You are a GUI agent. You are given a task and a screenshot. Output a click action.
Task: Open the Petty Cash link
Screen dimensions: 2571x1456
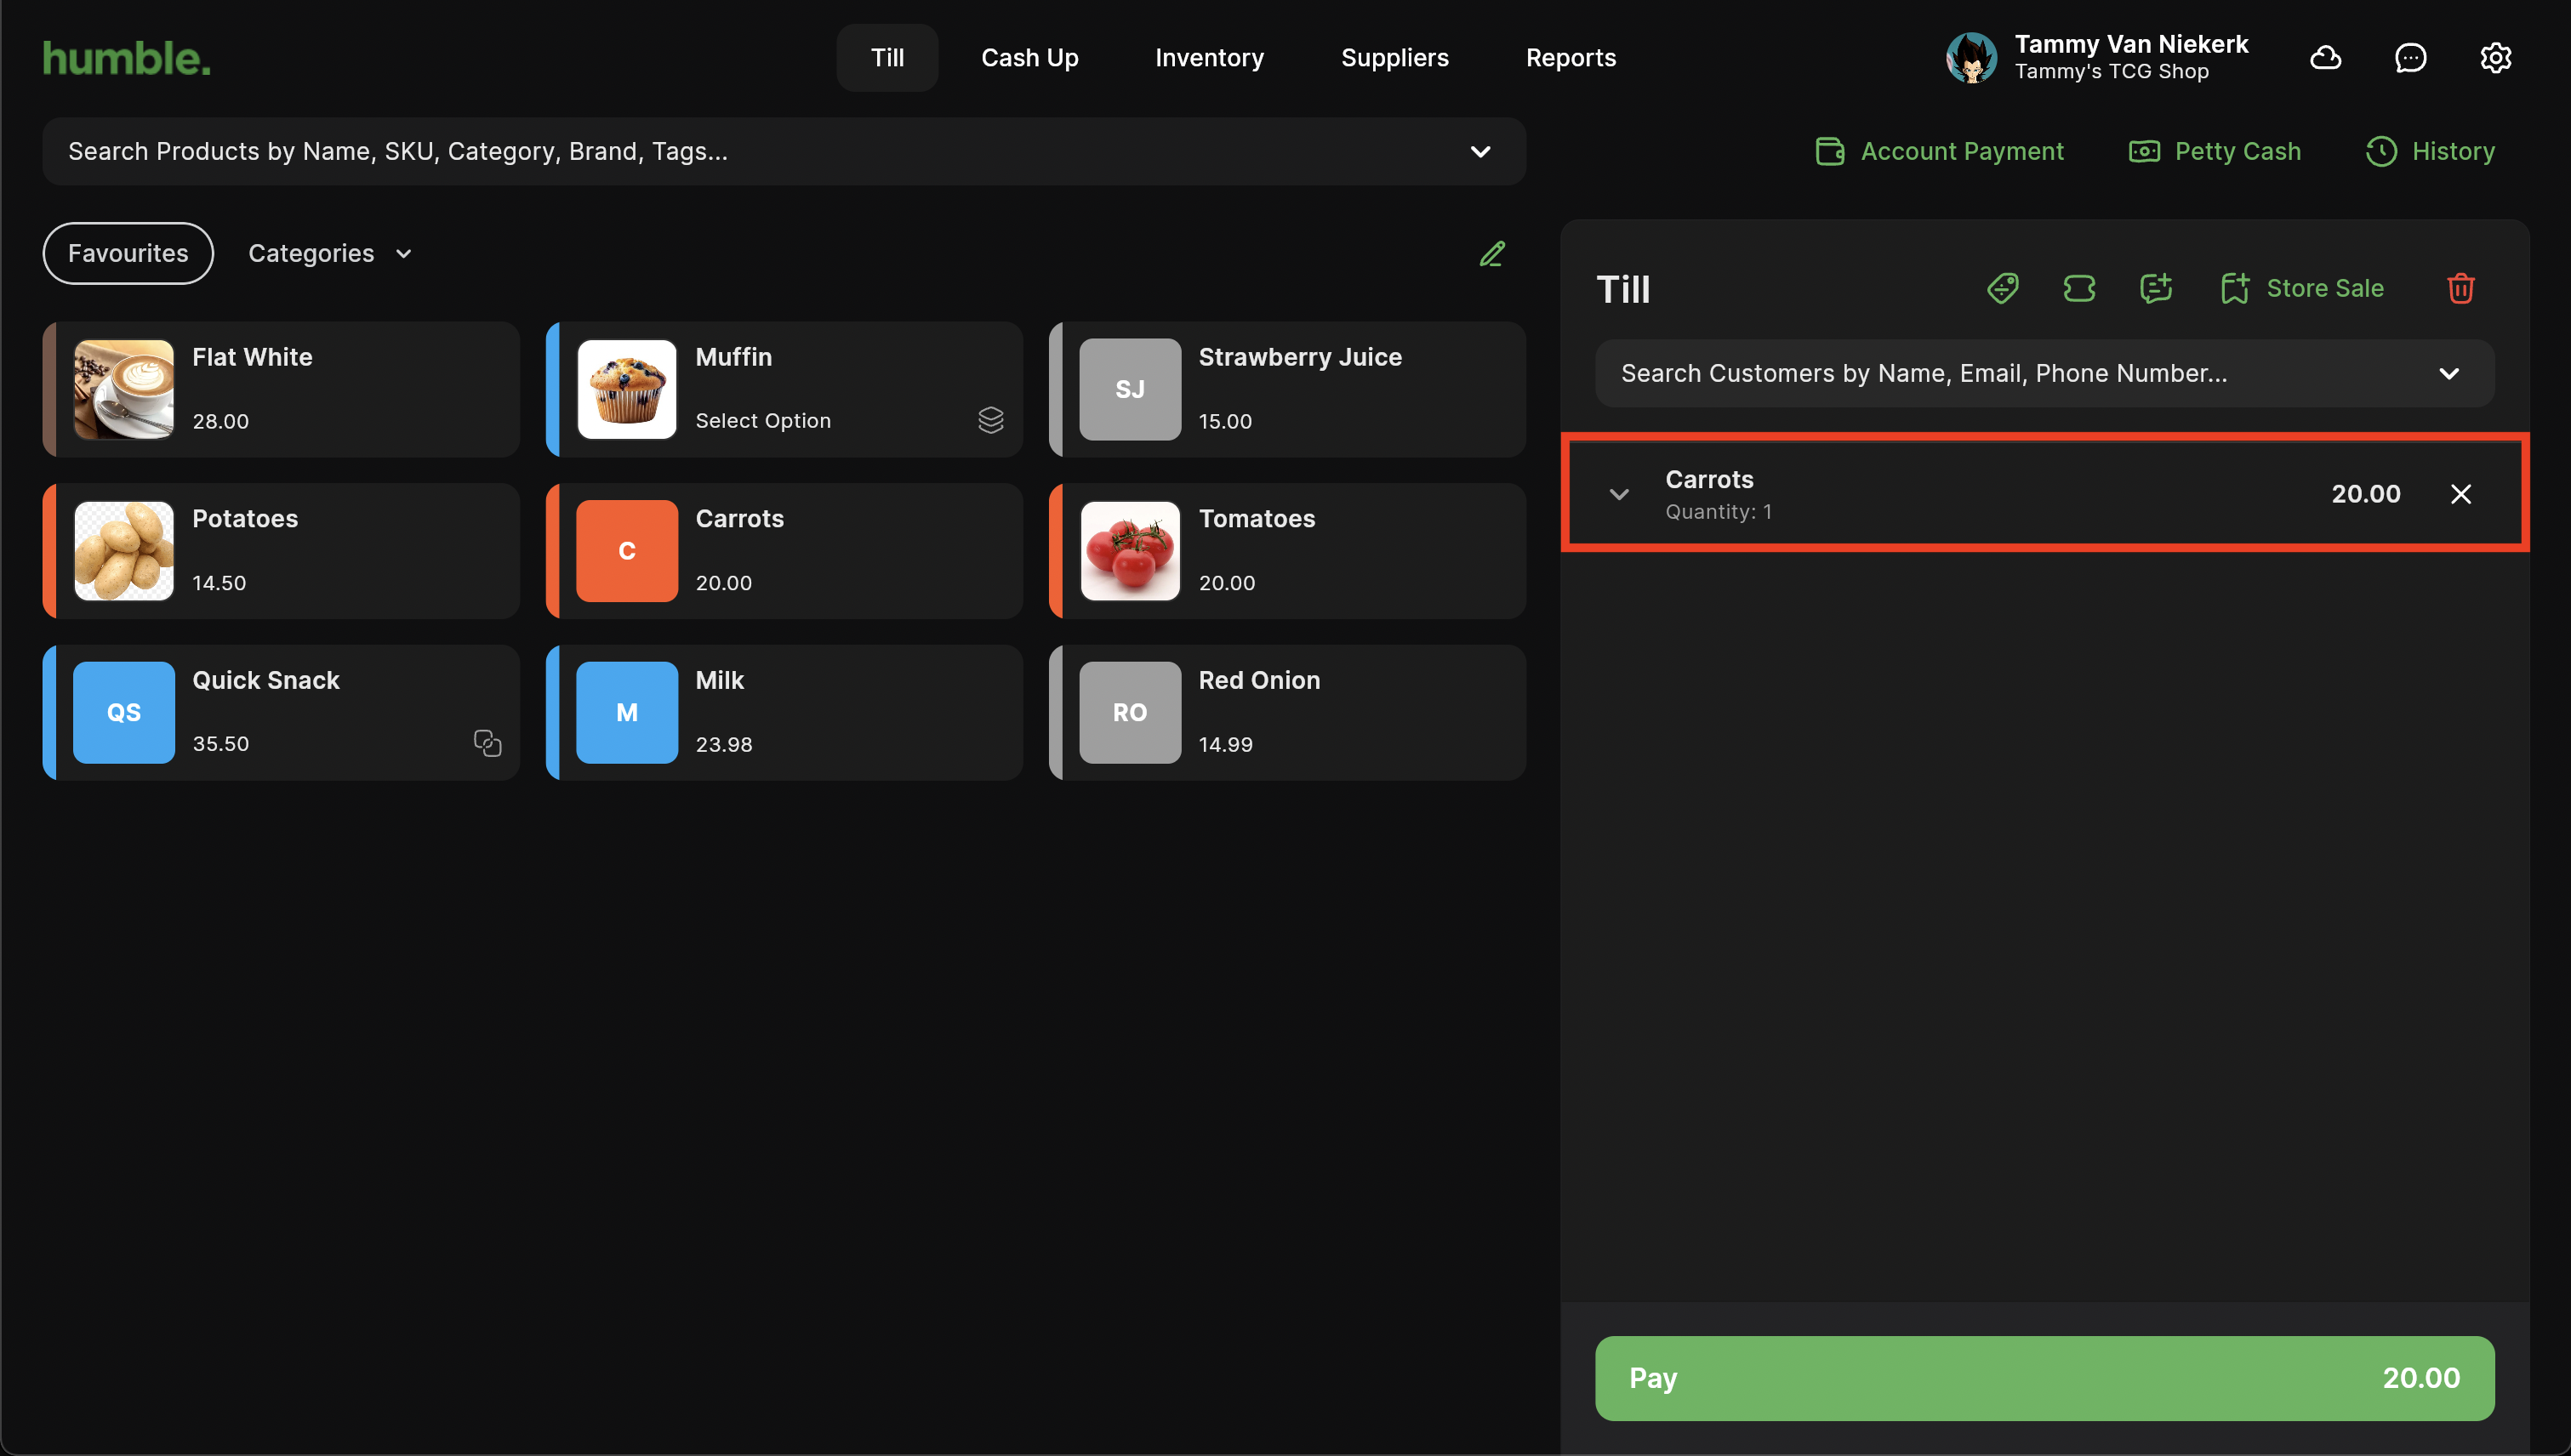[x=2214, y=151]
